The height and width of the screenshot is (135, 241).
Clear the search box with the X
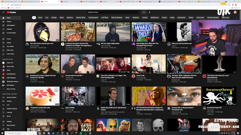[x=139, y=12]
